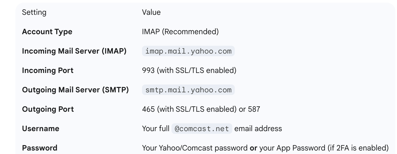The height and width of the screenshot is (154, 397).
Task: Click the imap.mail.yahoo.com code snippet
Action: [188, 51]
